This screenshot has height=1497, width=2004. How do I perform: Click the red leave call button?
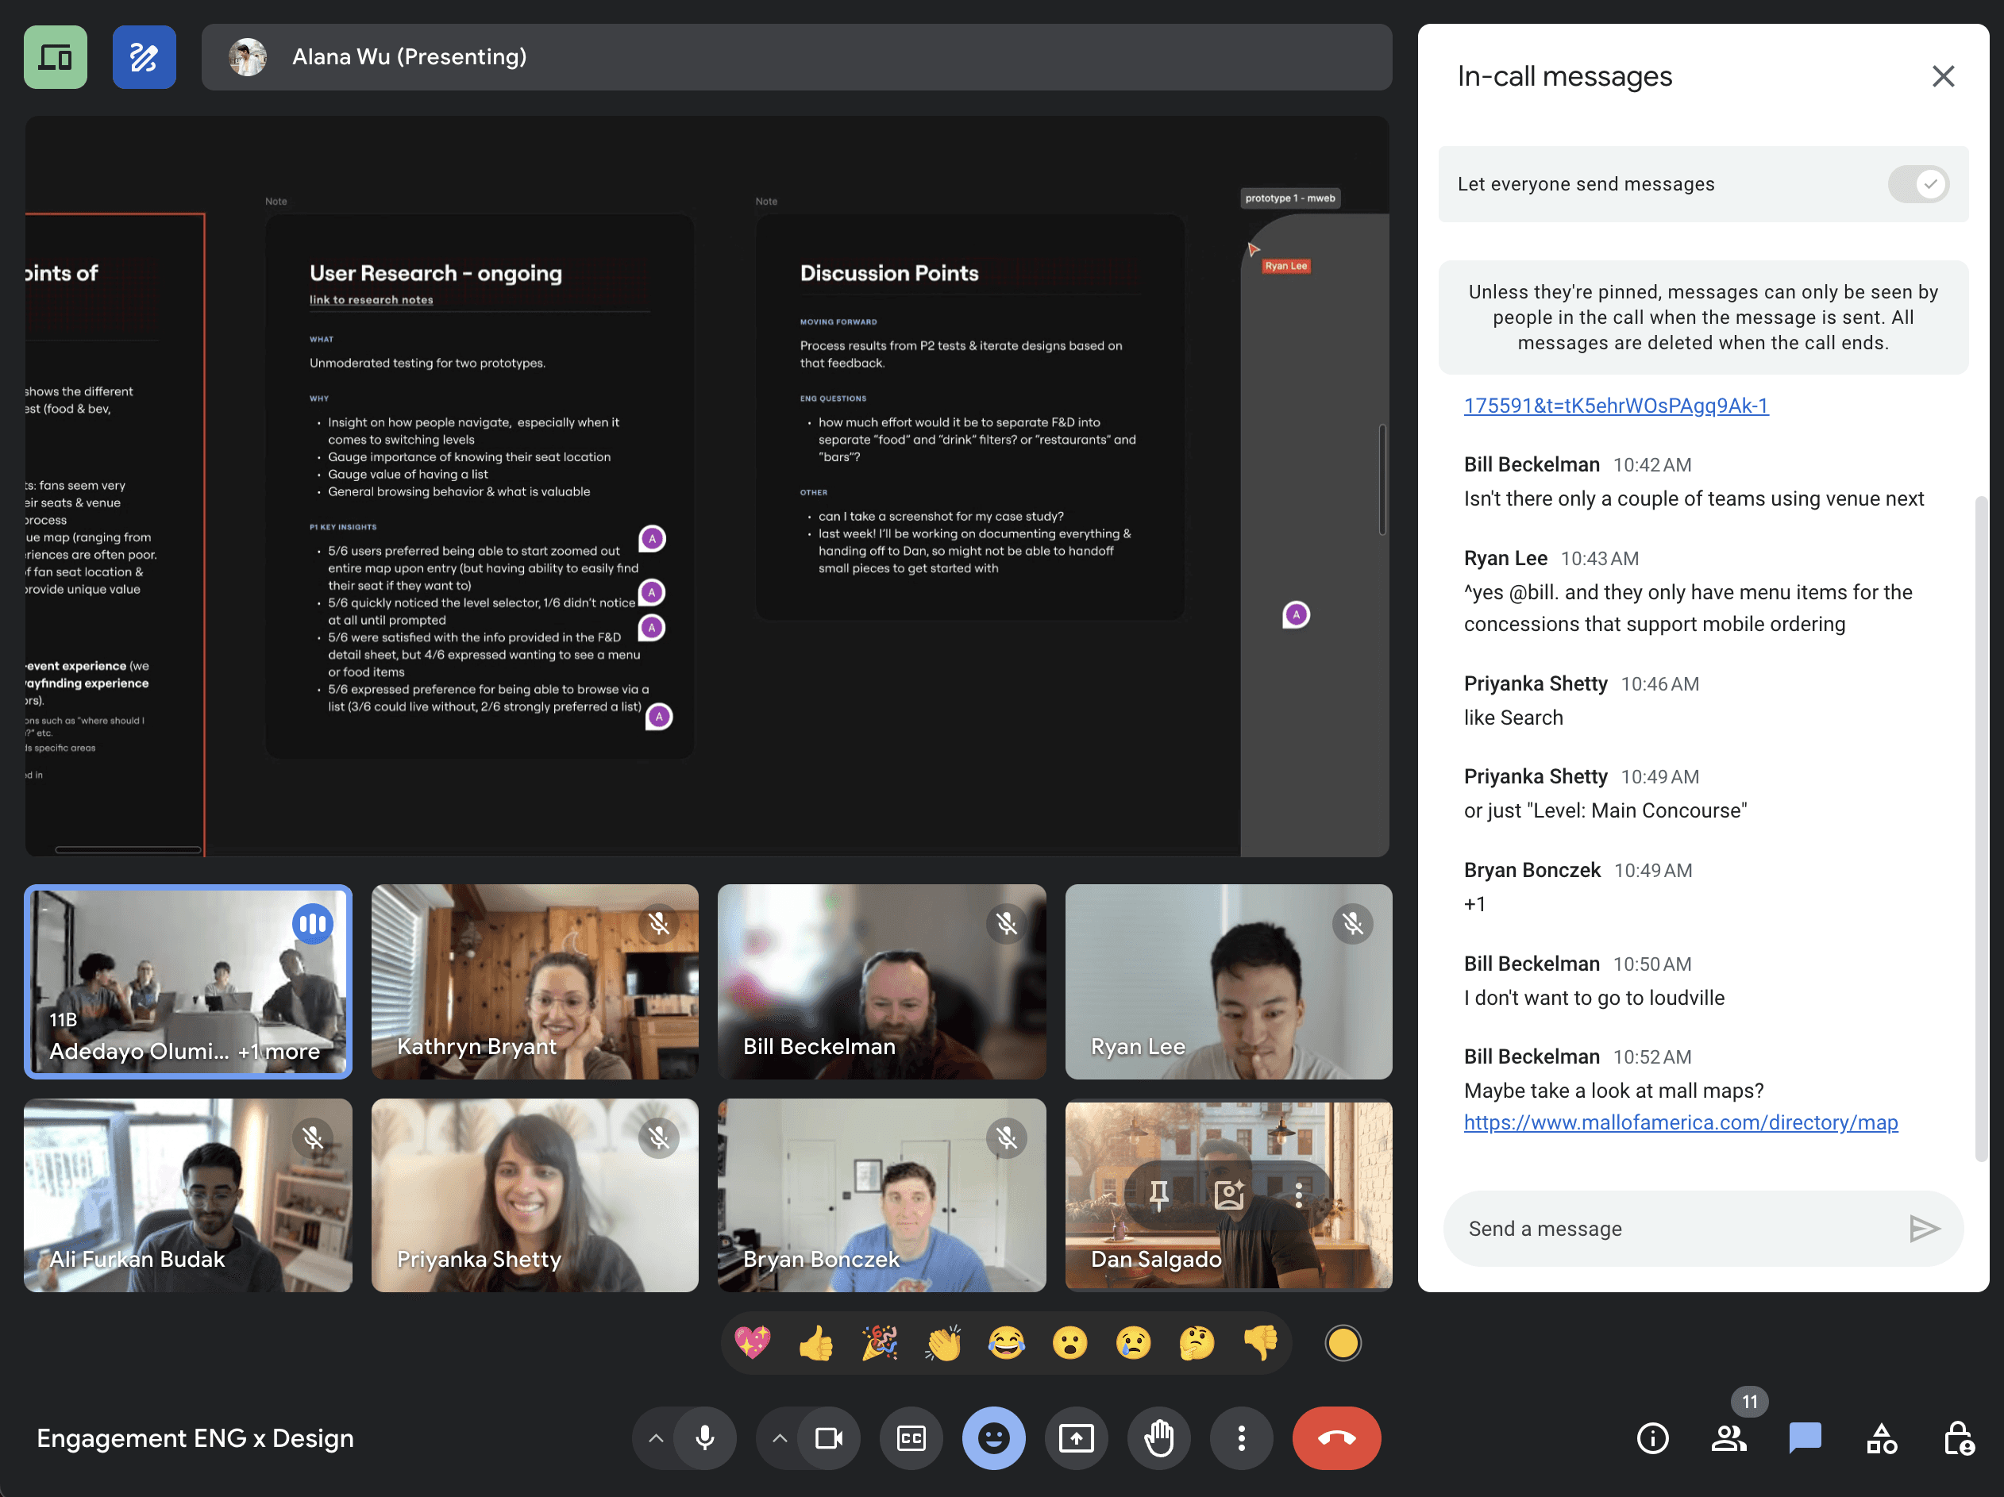pos(1335,1437)
